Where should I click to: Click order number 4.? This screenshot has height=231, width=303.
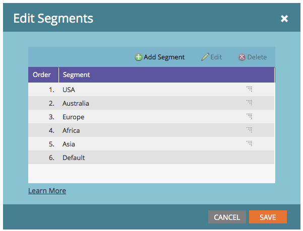point(51,130)
